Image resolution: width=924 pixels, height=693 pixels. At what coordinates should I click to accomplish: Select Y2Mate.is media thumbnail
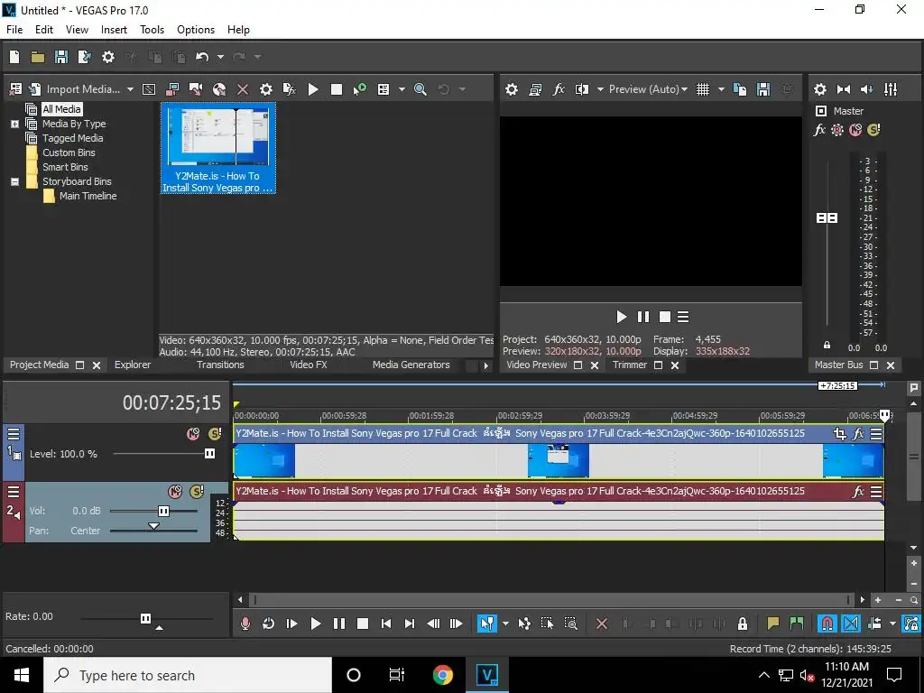(x=218, y=148)
